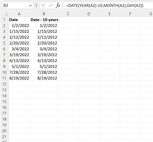Open the Name Box dropdown arrow
This screenshot has height=142, width=153.
(x=30, y=5)
